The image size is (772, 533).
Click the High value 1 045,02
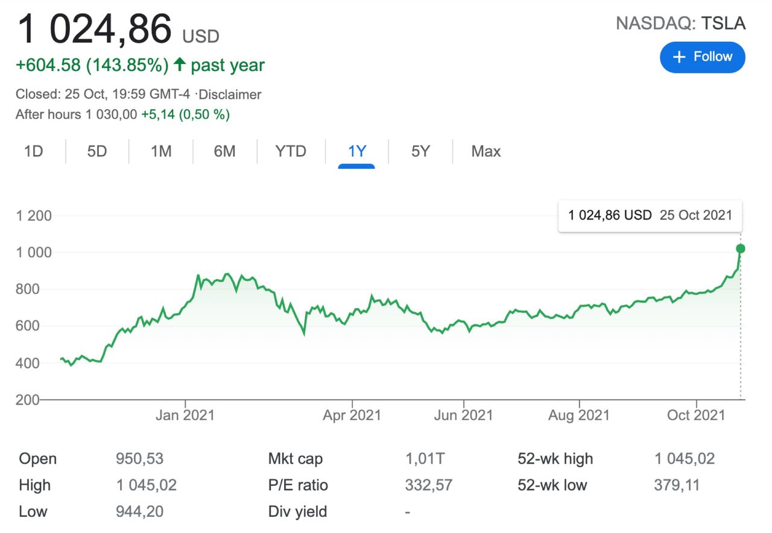point(146,485)
